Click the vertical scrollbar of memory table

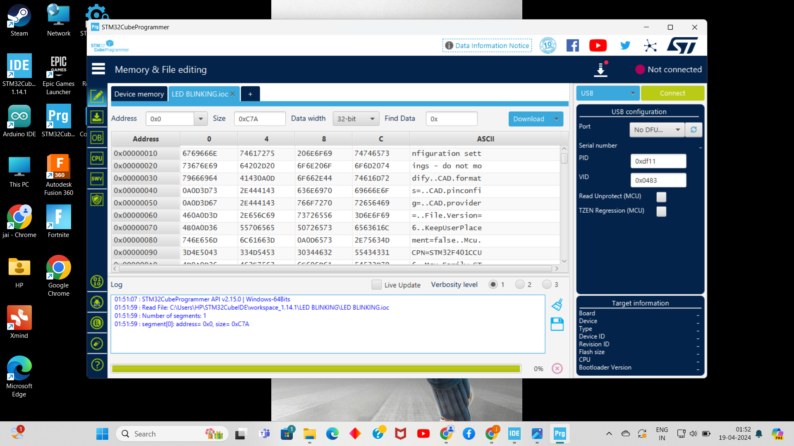point(564,158)
